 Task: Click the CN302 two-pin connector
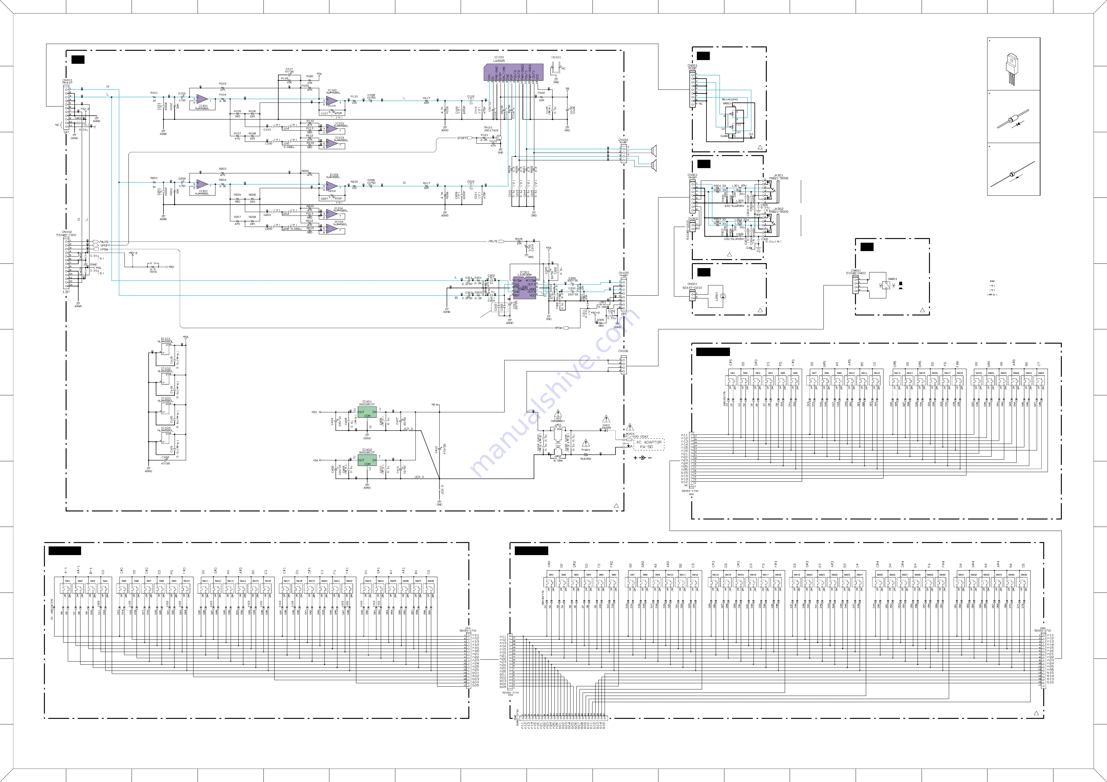tap(692, 226)
